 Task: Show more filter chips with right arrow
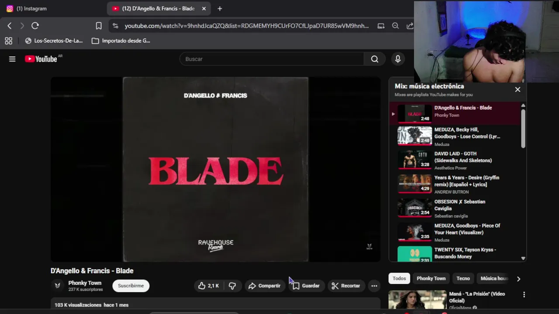coord(518,279)
